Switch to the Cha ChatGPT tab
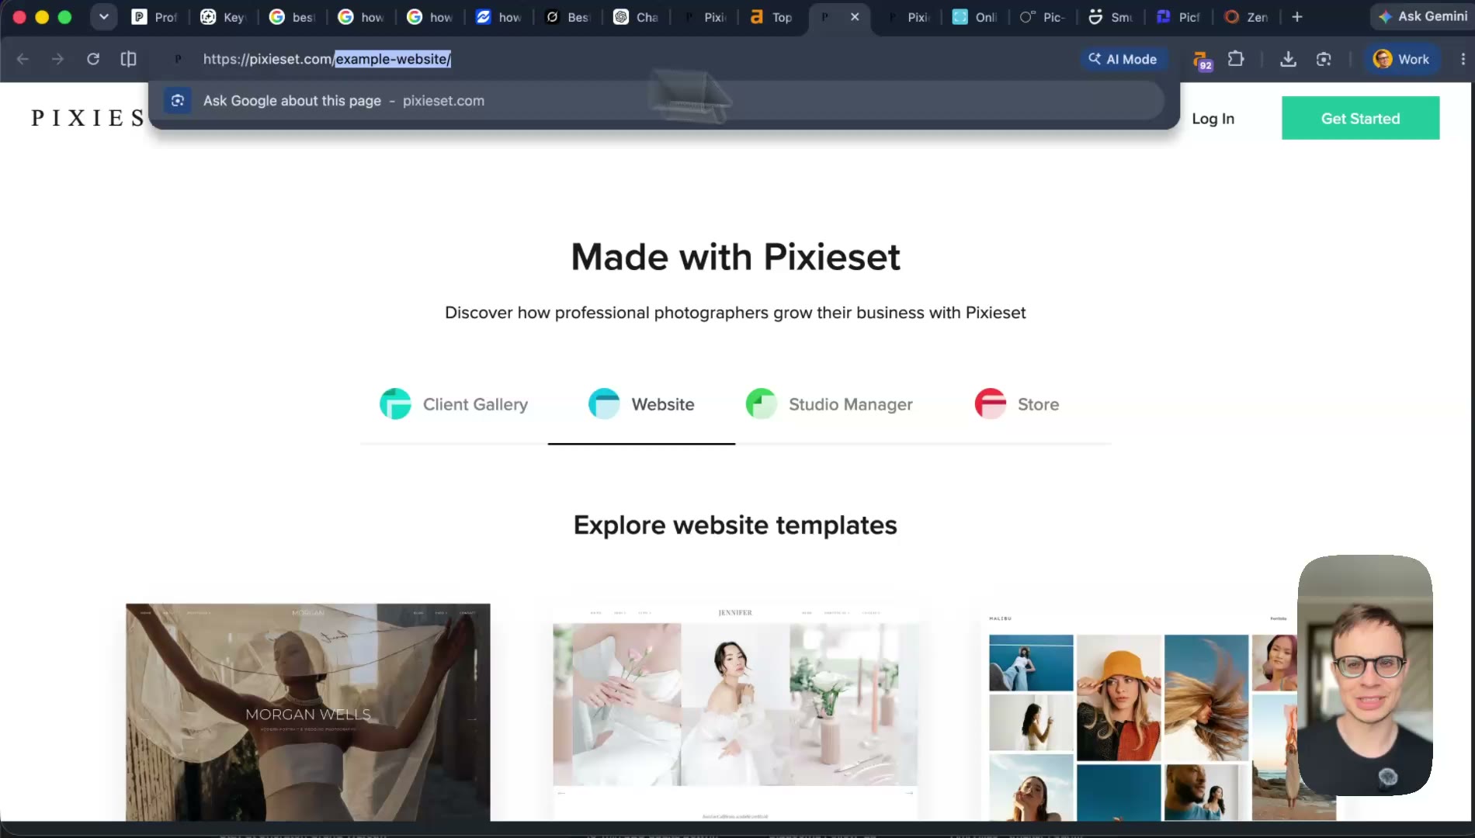Screen dimensions: 1475x838 [x=637, y=17]
